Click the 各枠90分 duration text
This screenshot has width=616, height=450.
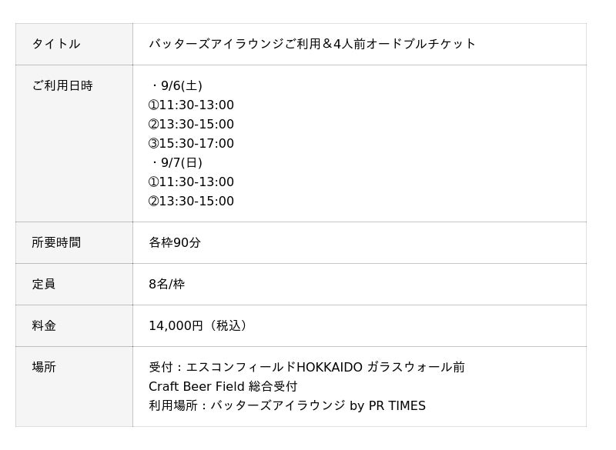175,242
